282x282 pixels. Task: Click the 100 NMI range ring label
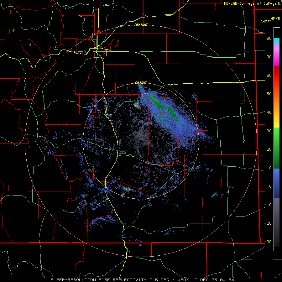(x=141, y=25)
